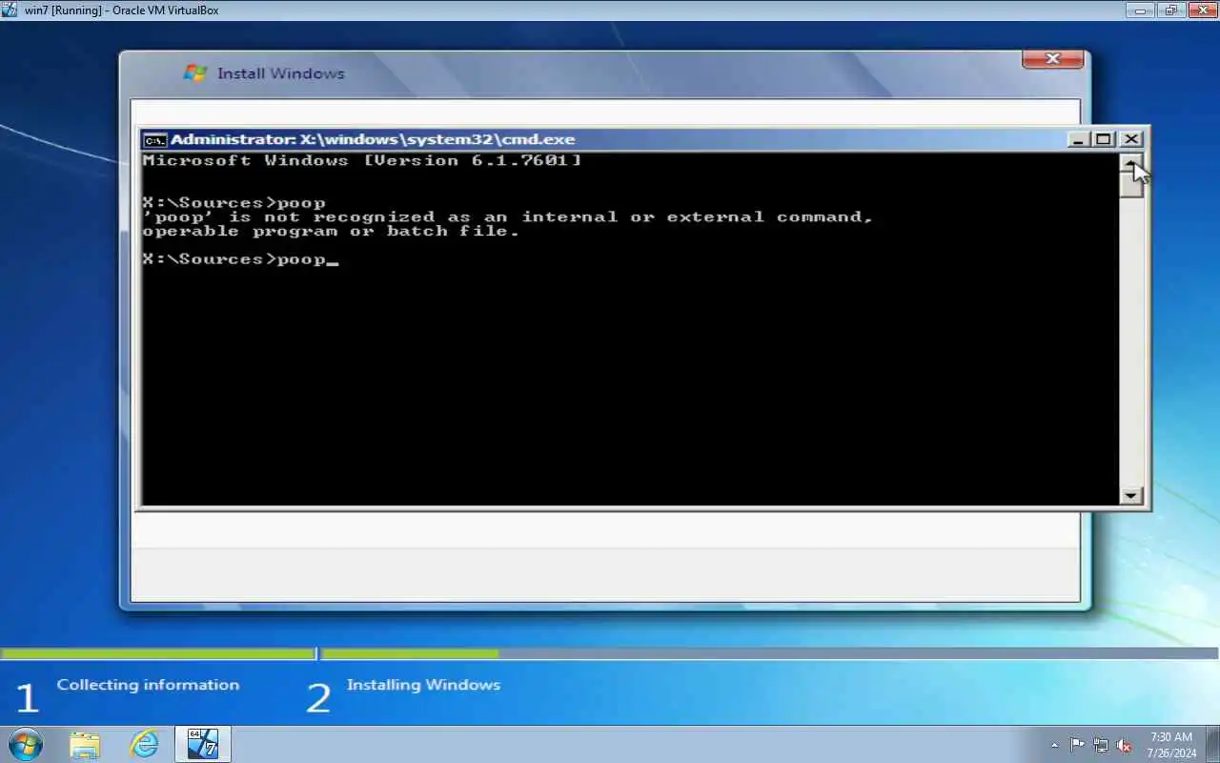Click the 'Install Windows' title text

(x=281, y=73)
